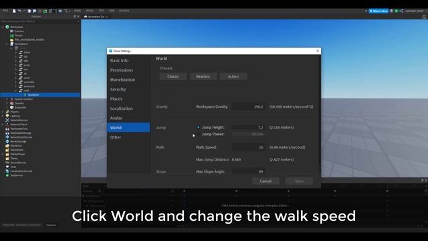Click the green Terrain icon in Explorer
Viewport: 428px width, 241px height.
click(x=12, y=35)
